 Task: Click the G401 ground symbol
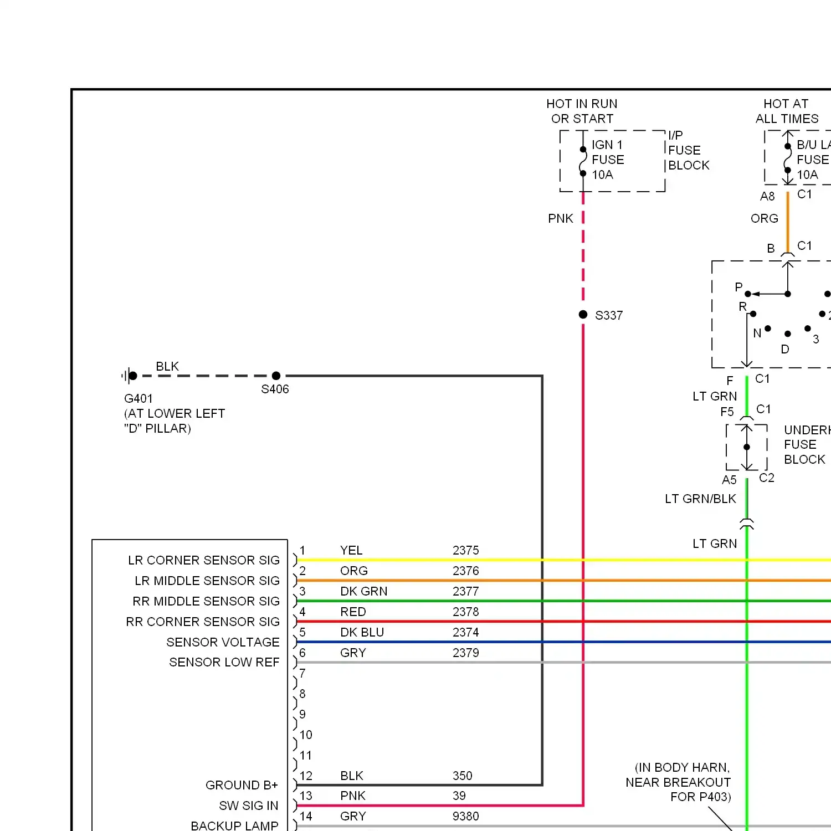(x=130, y=376)
